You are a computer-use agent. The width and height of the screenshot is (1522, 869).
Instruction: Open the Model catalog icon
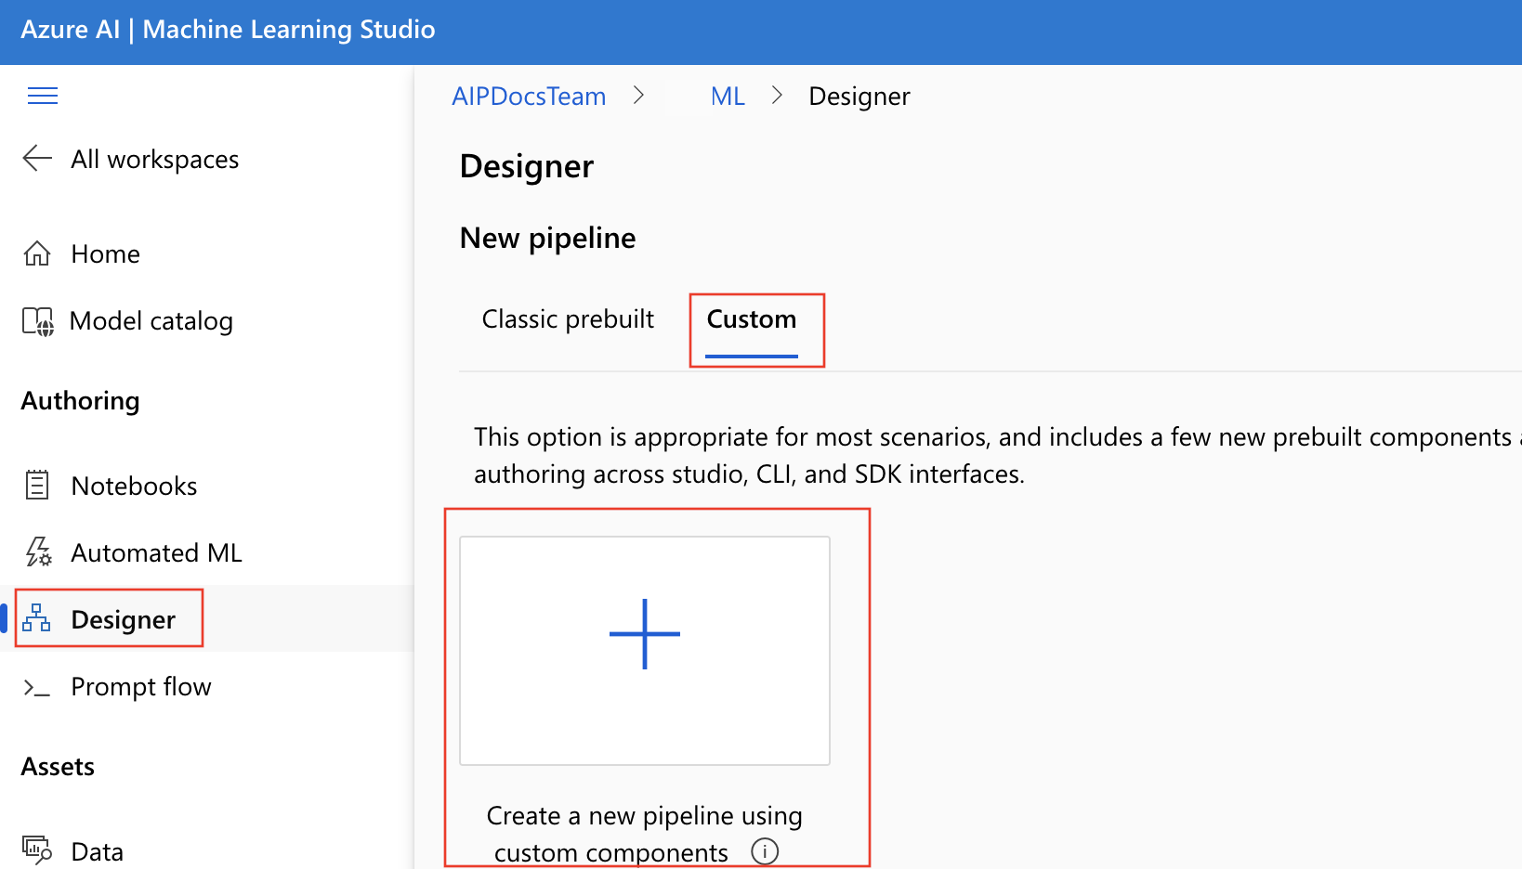(x=38, y=321)
